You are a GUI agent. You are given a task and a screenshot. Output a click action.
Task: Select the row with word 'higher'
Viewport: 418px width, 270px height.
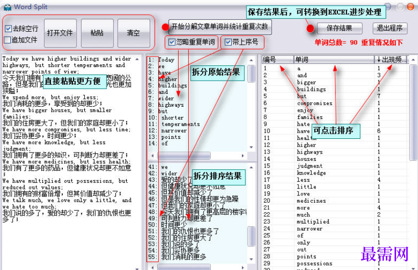pos(335,145)
